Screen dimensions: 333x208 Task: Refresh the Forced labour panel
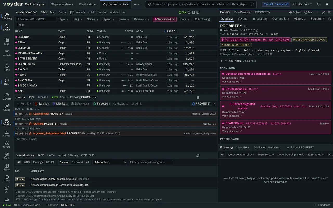tap(198, 155)
